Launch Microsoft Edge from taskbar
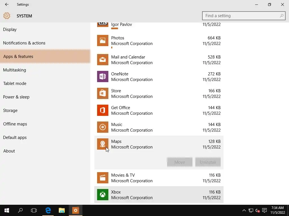 (48, 210)
